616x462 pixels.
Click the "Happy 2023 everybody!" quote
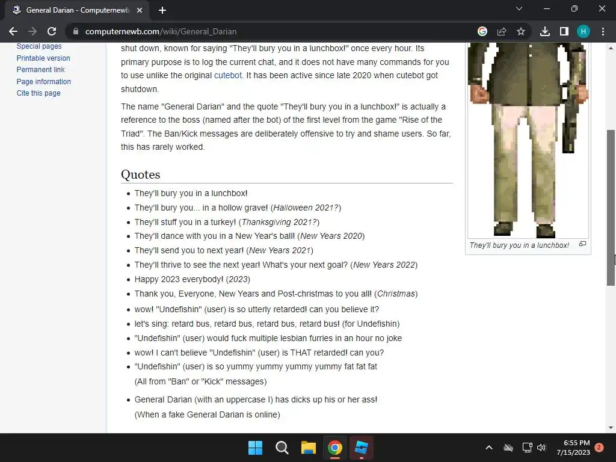tap(179, 279)
